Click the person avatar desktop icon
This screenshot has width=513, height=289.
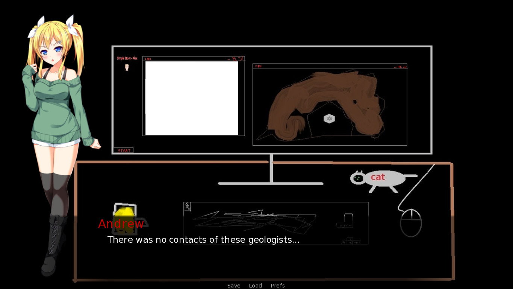coord(126,67)
